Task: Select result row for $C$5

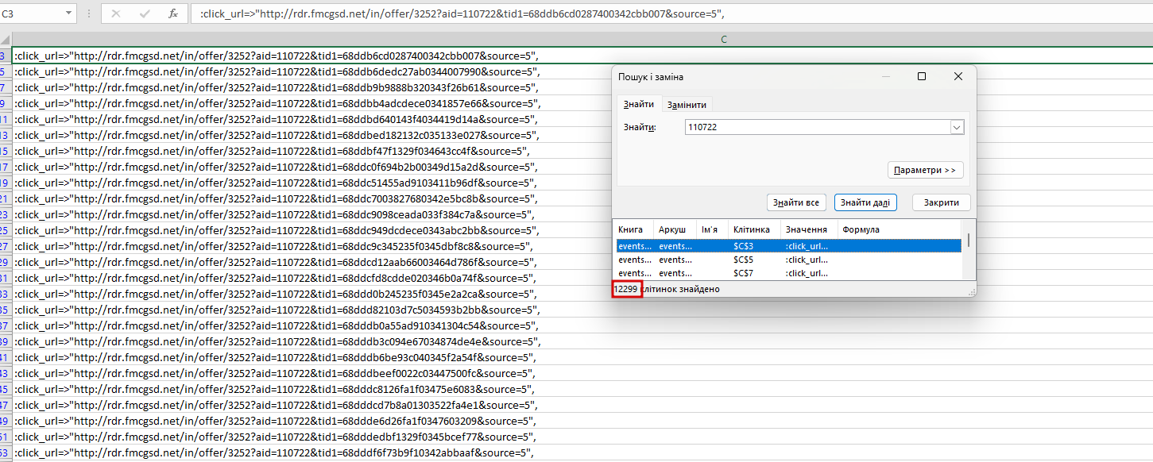Action: point(787,260)
